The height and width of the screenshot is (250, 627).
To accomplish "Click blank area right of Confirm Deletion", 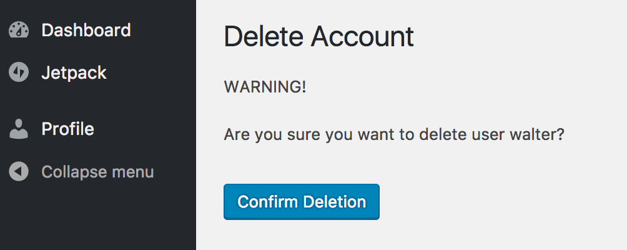I will (x=500, y=202).
